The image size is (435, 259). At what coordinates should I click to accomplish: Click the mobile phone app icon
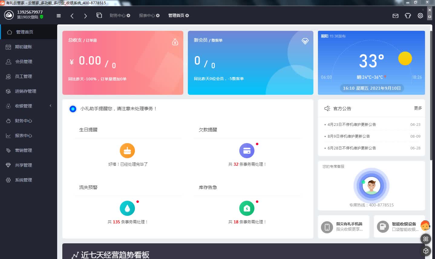[327, 227]
